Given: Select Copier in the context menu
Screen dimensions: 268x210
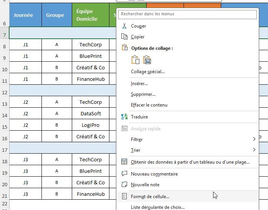Looking at the screenshot, I should (x=187, y=37).
